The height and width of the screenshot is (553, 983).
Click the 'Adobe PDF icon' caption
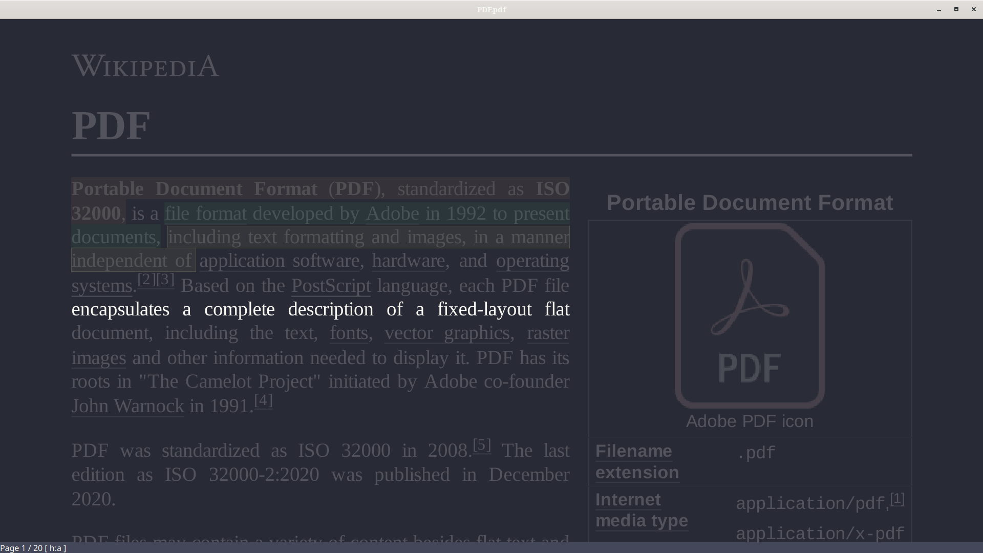[x=750, y=421]
